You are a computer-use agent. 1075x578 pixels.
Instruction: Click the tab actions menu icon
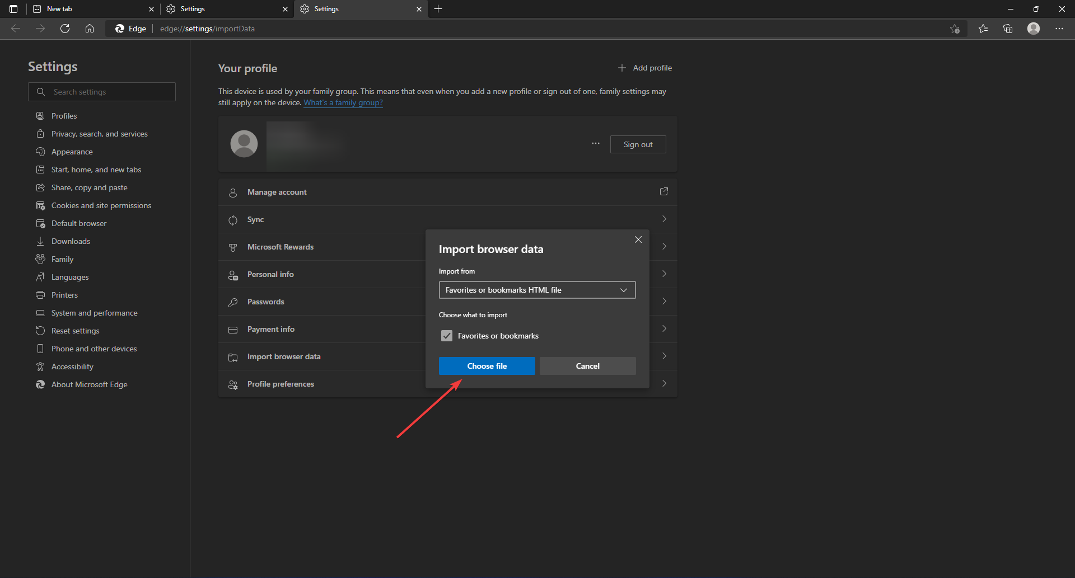[13, 9]
